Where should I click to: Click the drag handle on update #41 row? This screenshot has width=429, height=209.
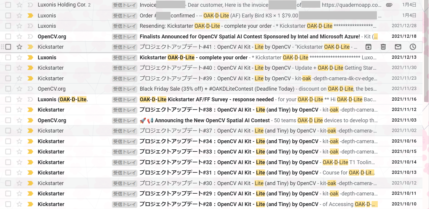tap(2, 47)
